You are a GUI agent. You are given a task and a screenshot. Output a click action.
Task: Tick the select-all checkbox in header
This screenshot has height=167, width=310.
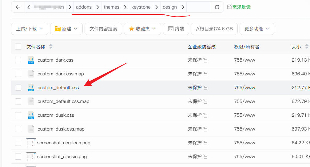[x=18, y=47]
